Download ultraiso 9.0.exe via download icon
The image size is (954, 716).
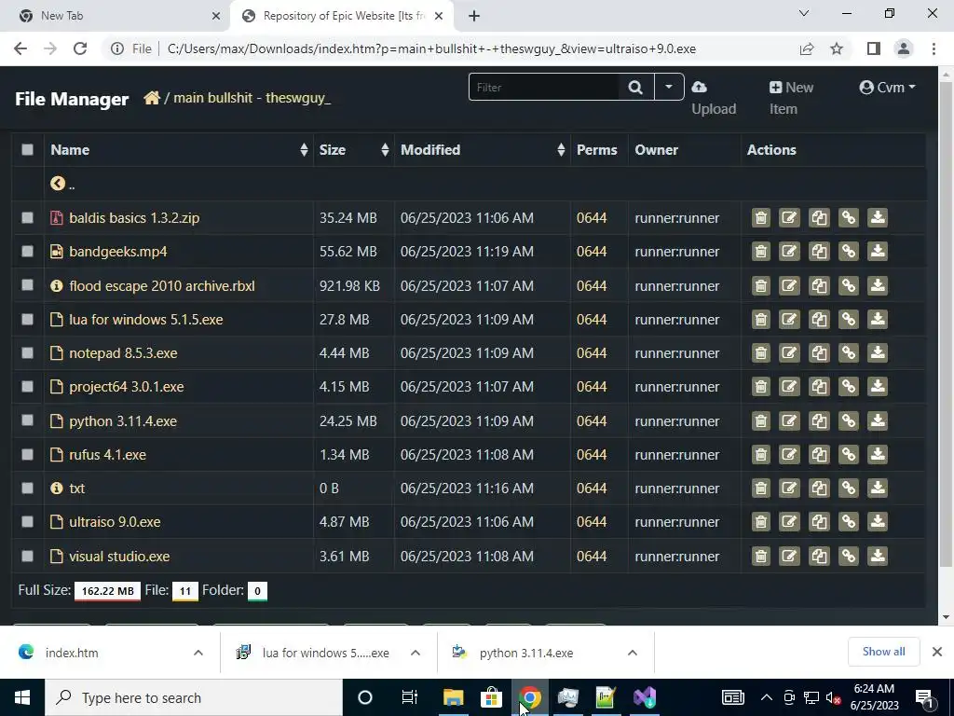(x=878, y=522)
